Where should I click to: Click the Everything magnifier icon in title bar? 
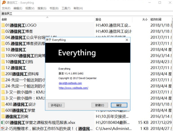coord(4,2)
